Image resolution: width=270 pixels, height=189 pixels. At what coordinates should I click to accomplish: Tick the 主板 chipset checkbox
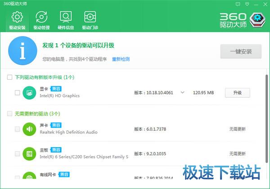[x=18, y=153]
